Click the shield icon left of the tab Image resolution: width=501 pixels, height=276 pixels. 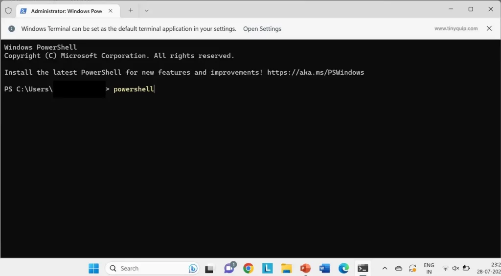[9, 11]
